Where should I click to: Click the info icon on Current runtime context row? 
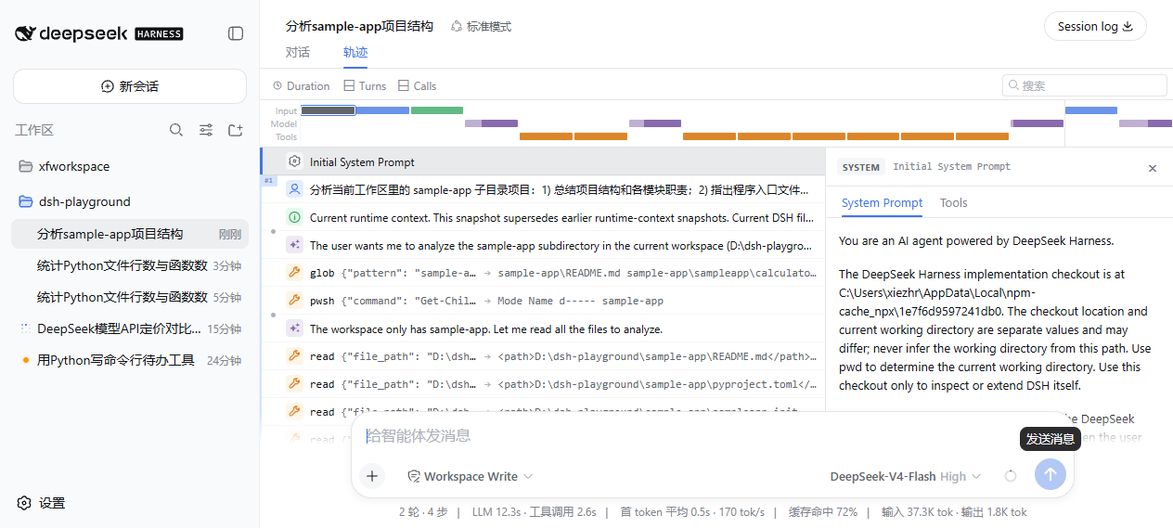coord(295,217)
